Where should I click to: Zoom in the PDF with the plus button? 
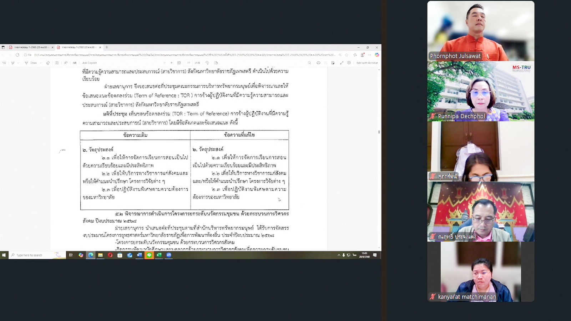(172, 63)
